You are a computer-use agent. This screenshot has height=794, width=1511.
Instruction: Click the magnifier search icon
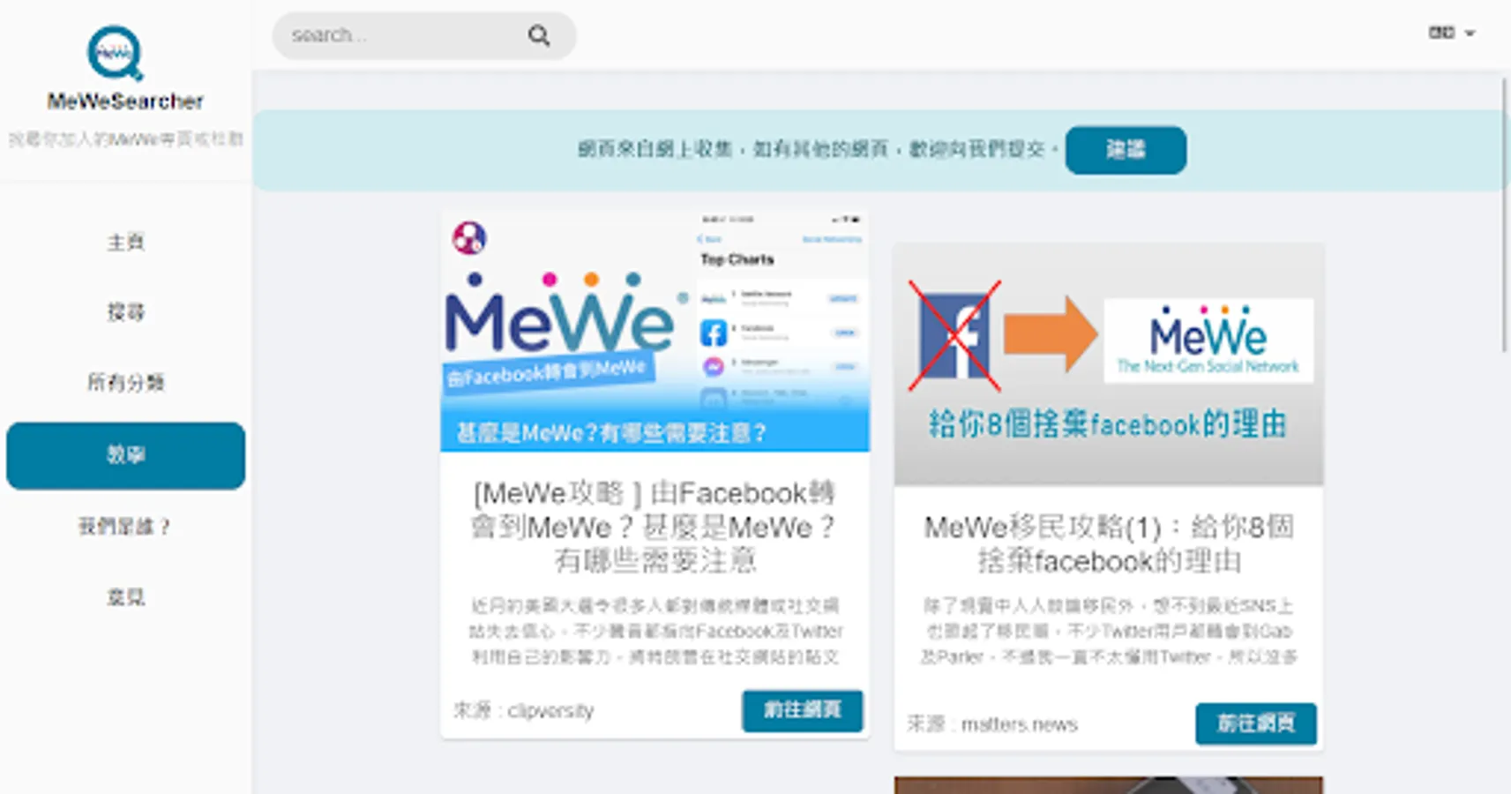tap(539, 35)
